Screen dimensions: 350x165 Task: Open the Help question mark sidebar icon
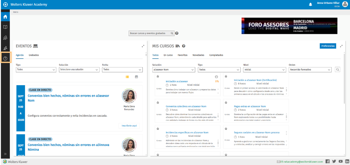[5, 58]
